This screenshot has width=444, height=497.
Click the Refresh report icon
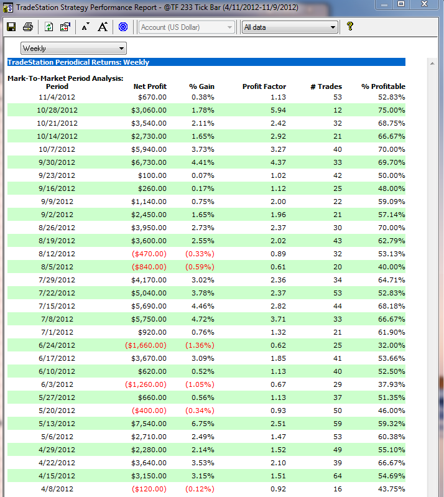pyautogui.click(x=49, y=27)
